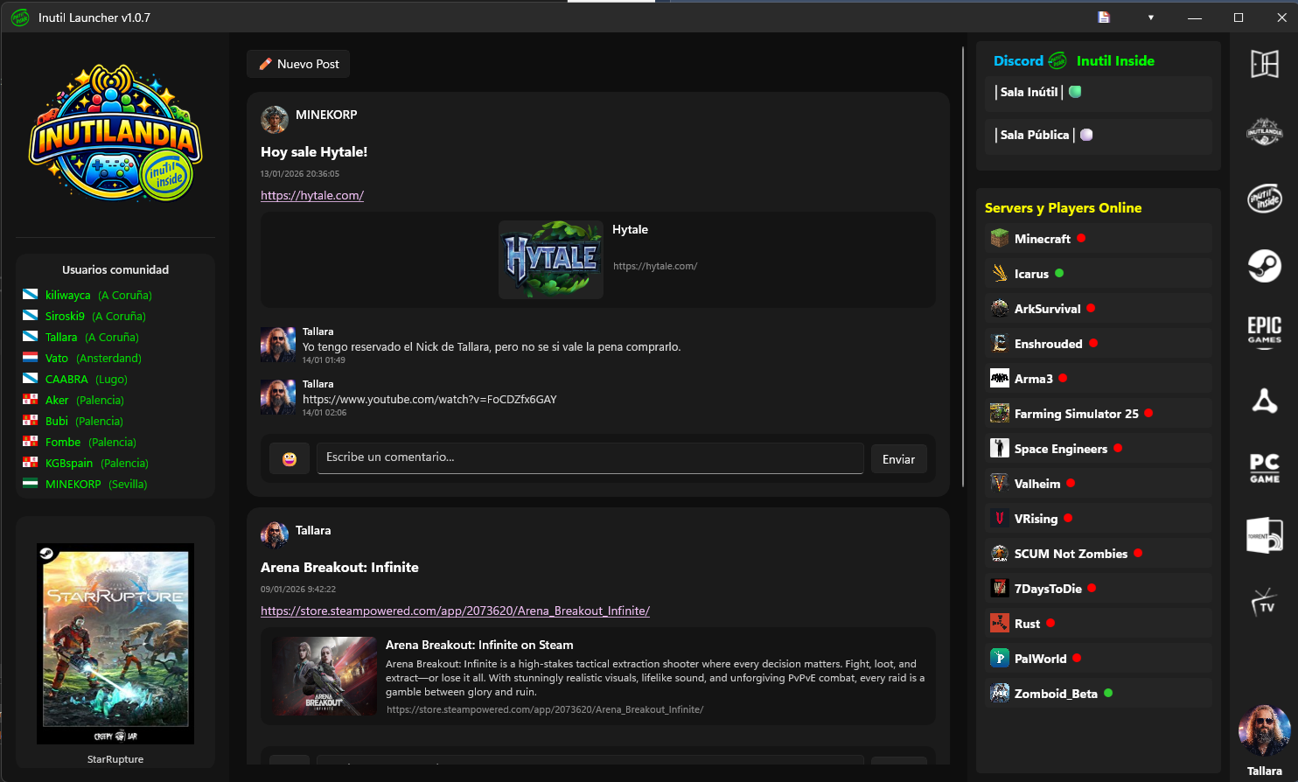Image resolution: width=1298 pixels, height=782 pixels.
Task: Click the PC Game sidebar icon
Action: click(1264, 467)
